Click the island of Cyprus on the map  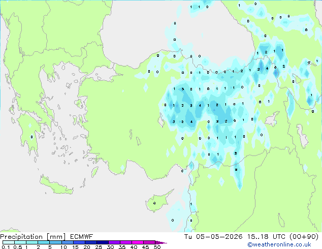[156, 202]
